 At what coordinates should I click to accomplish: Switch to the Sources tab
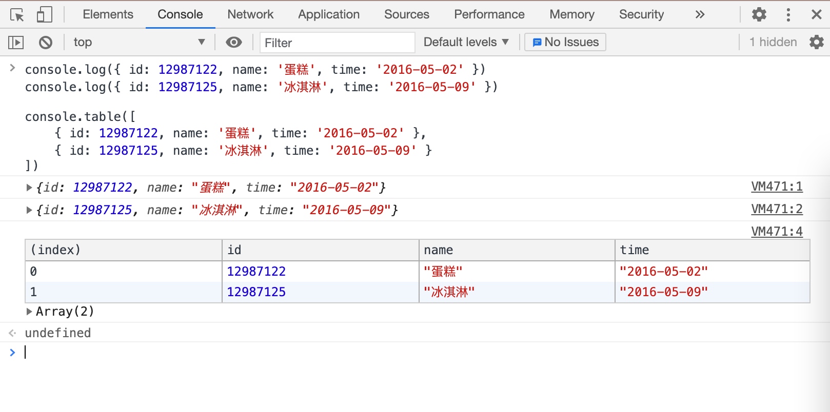(x=406, y=15)
